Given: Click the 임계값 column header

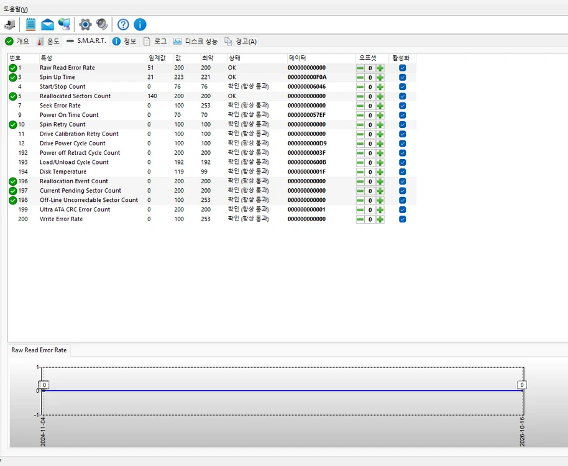Looking at the screenshot, I should point(160,58).
